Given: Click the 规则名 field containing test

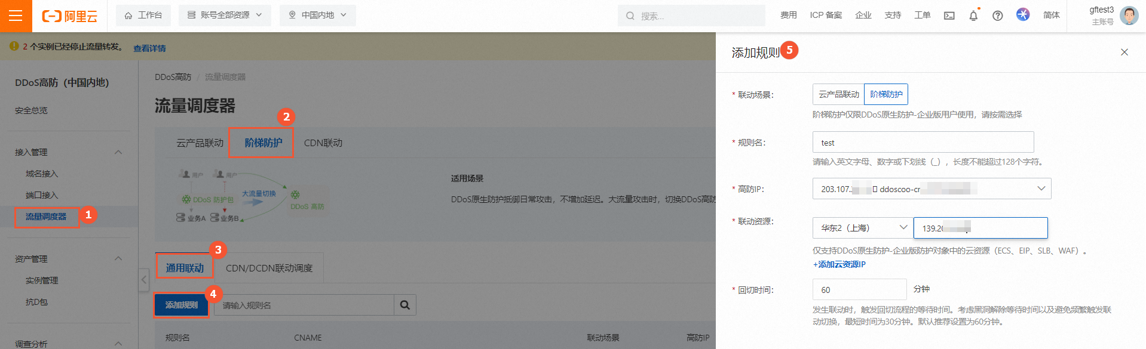Looking at the screenshot, I should pyautogui.click(x=923, y=143).
